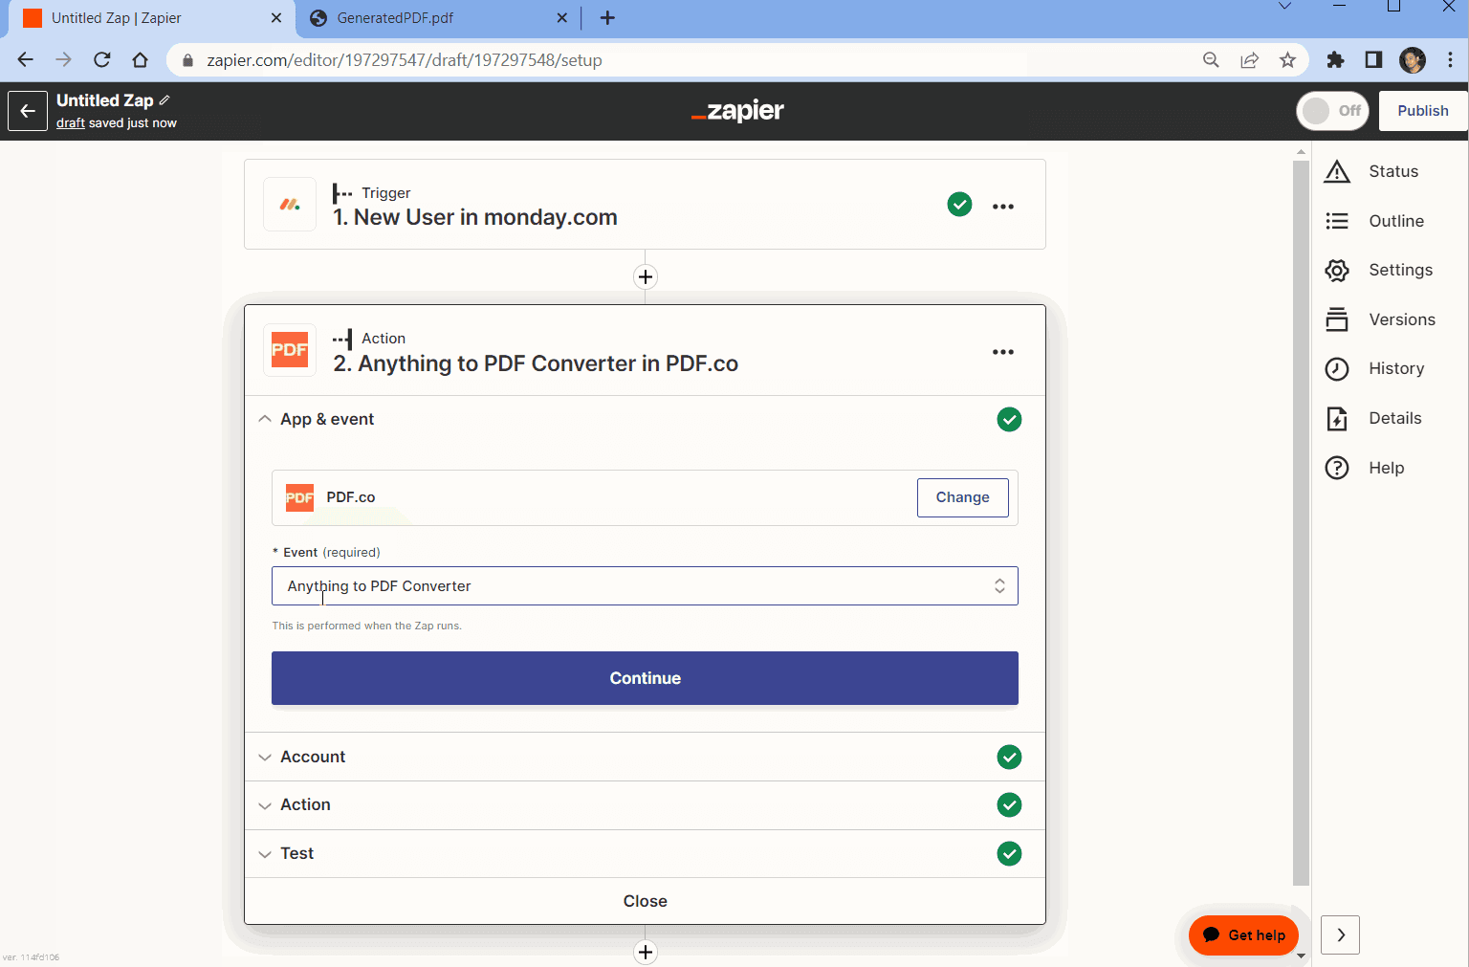The height and width of the screenshot is (967, 1469).
Task: Click pencil icon to rename Untitled Zap
Action: coord(164,100)
